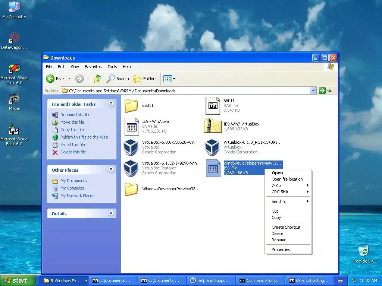The width and height of the screenshot is (382, 286).
Task: Collapse the File and Folder Tasks panel
Action: [111, 104]
